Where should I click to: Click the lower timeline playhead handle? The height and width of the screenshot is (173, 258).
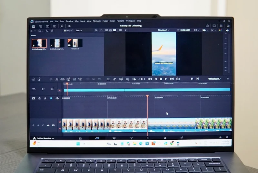tap(147, 96)
